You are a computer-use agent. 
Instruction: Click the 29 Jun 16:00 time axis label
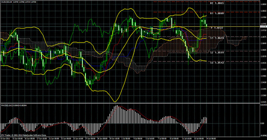click(x=114, y=138)
